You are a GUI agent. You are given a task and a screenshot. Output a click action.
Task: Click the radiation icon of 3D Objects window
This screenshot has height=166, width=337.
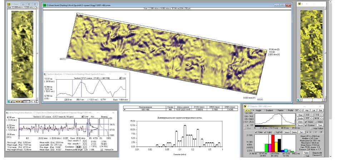(x=244, y=106)
